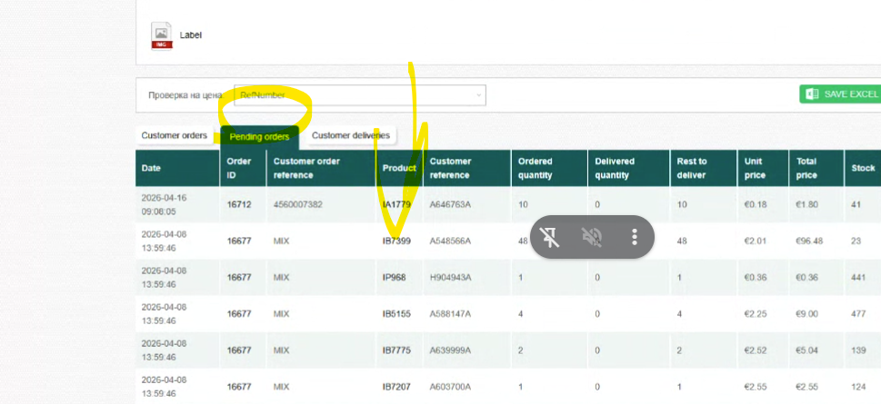Click the Excel icon on Save button
The image size is (881, 404).
[x=812, y=94]
